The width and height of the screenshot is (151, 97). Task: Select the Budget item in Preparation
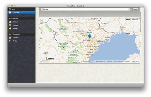click(x=21, y=28)
